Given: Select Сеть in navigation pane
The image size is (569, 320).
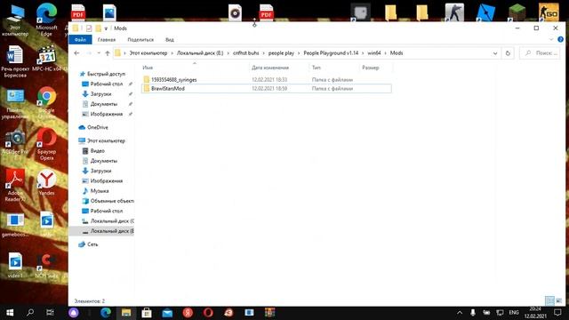Looking at the screenshot, I should pyautogui.click(x=92, y=244).
